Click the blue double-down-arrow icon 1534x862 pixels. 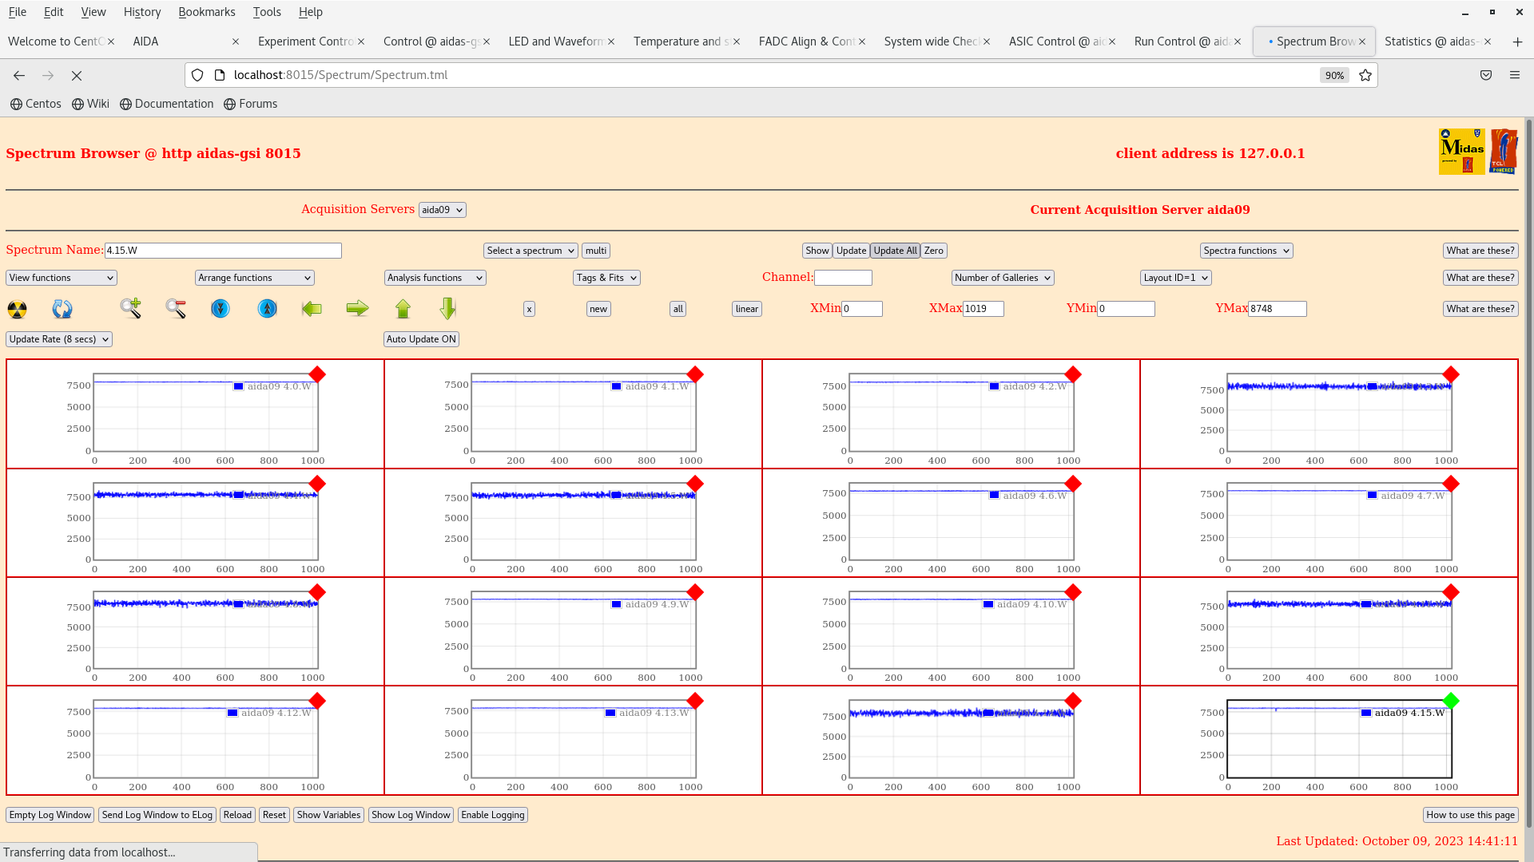point(221,308)
